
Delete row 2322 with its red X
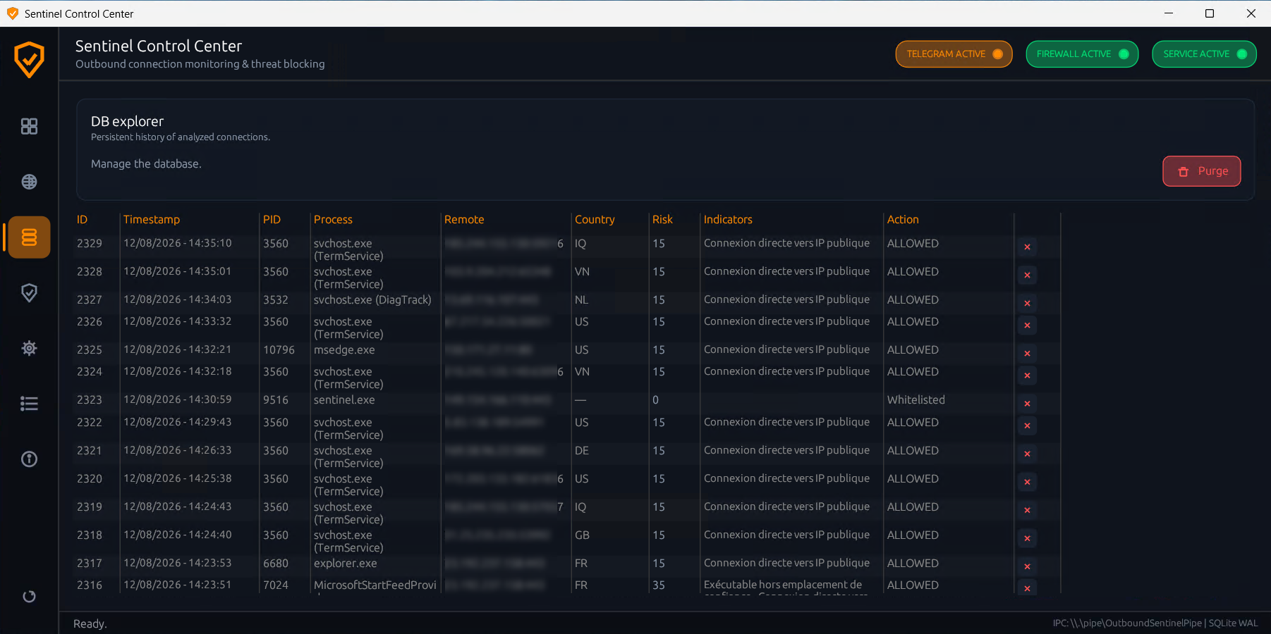(x=1027, y=425)
